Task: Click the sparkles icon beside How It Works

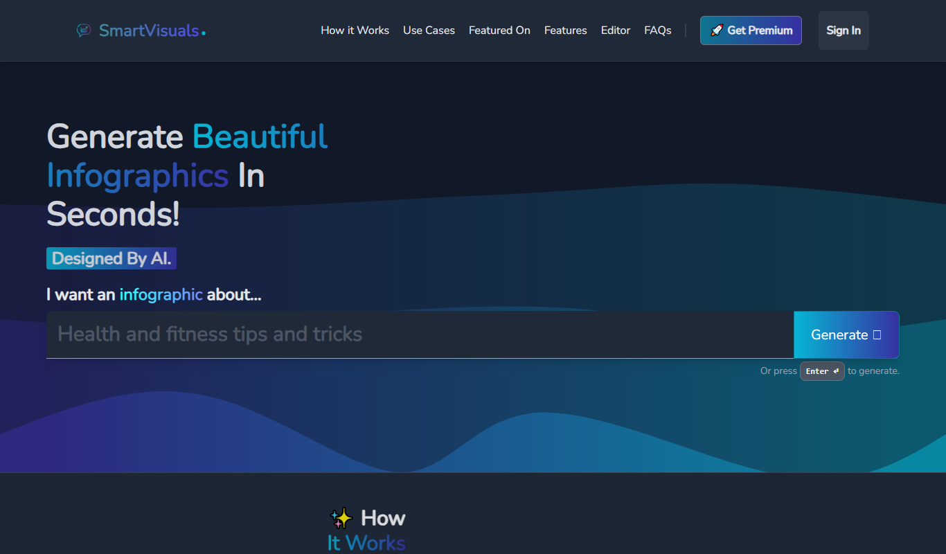Action: [341, 518]
